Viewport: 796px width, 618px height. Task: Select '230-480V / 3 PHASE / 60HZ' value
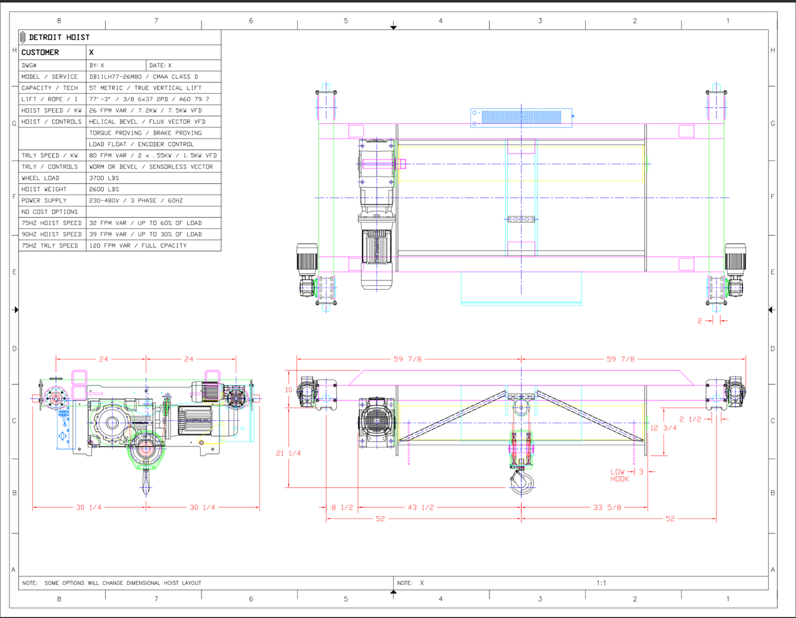[x=136, y=200]
